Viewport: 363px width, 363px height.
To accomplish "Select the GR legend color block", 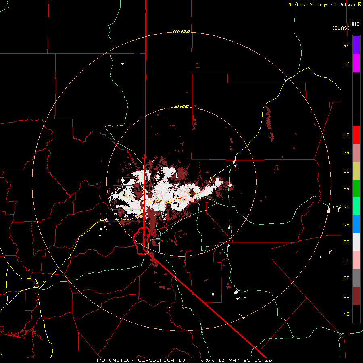I will (356, 153).
